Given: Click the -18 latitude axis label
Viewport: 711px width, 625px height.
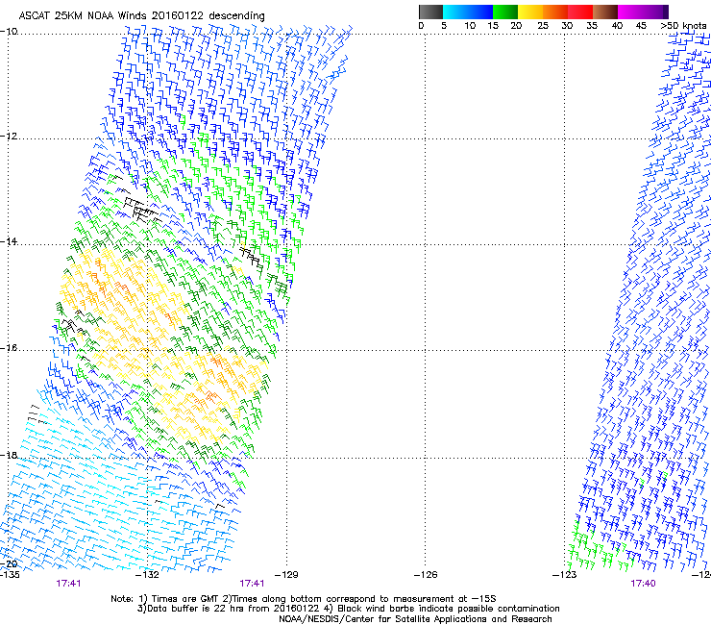Looking at the screenshot, I should pos(9,455).
